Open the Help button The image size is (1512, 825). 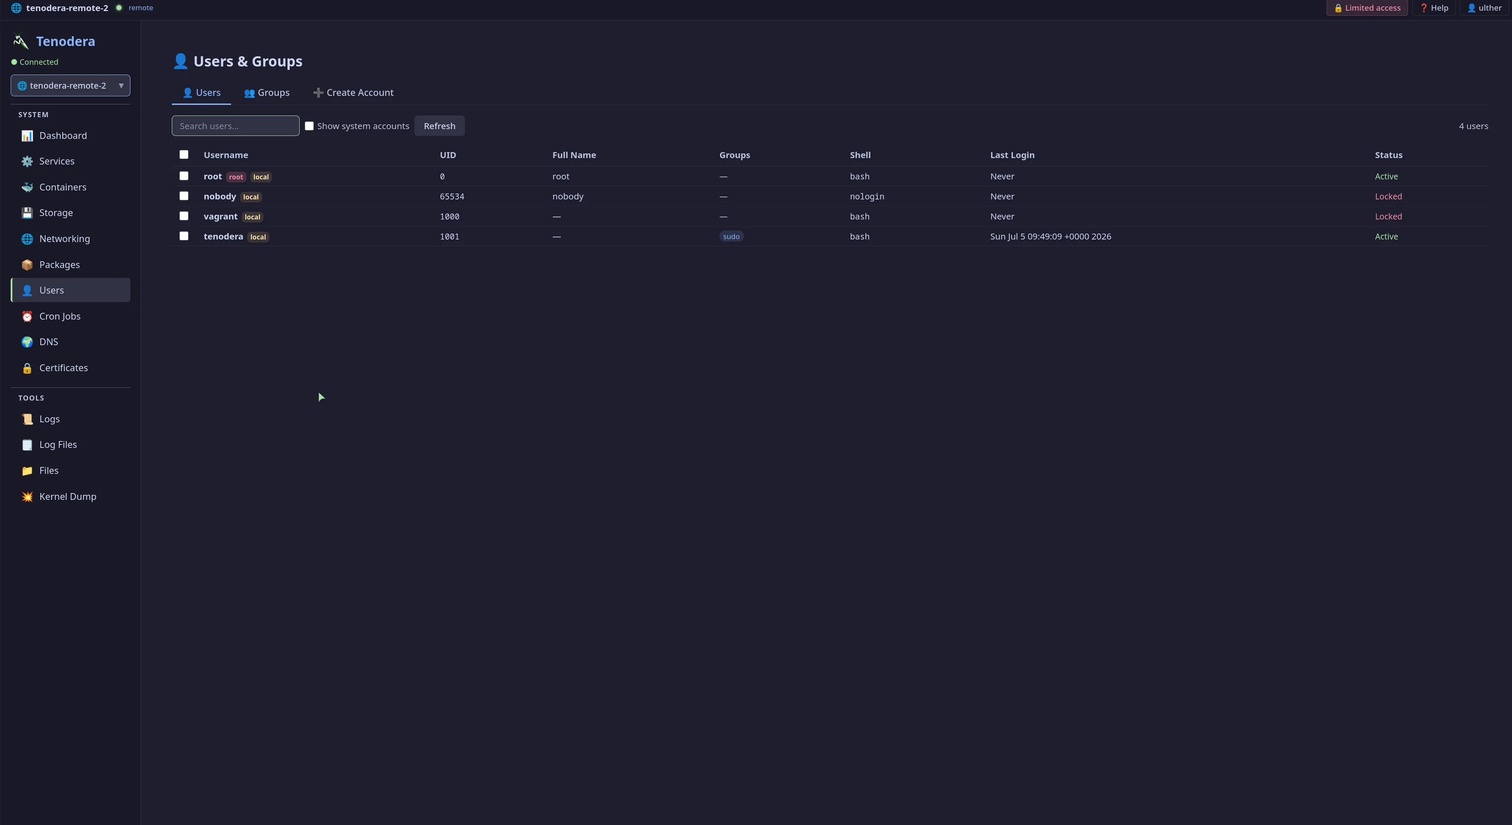pos(1434,8)
